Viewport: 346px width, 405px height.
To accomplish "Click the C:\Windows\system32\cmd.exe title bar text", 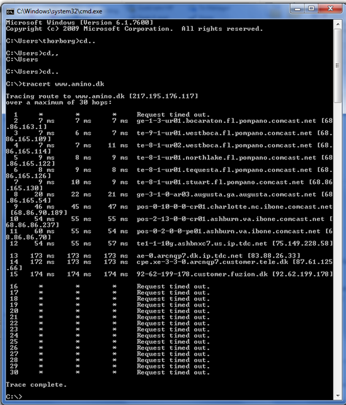I will [59, 11].
